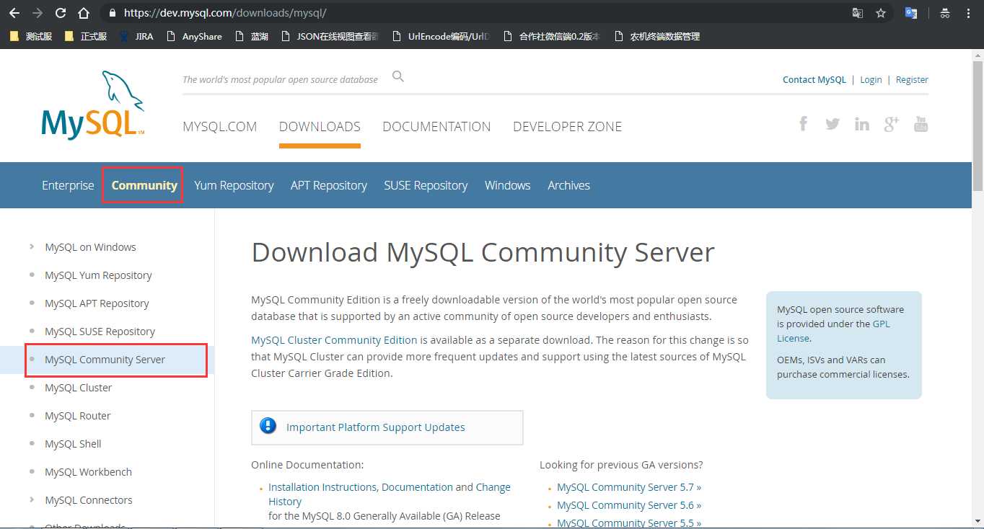The width and height of the screenshot is (984, 529).
Task: Click the Google Translate extension icon
Action: pos(911,13)
